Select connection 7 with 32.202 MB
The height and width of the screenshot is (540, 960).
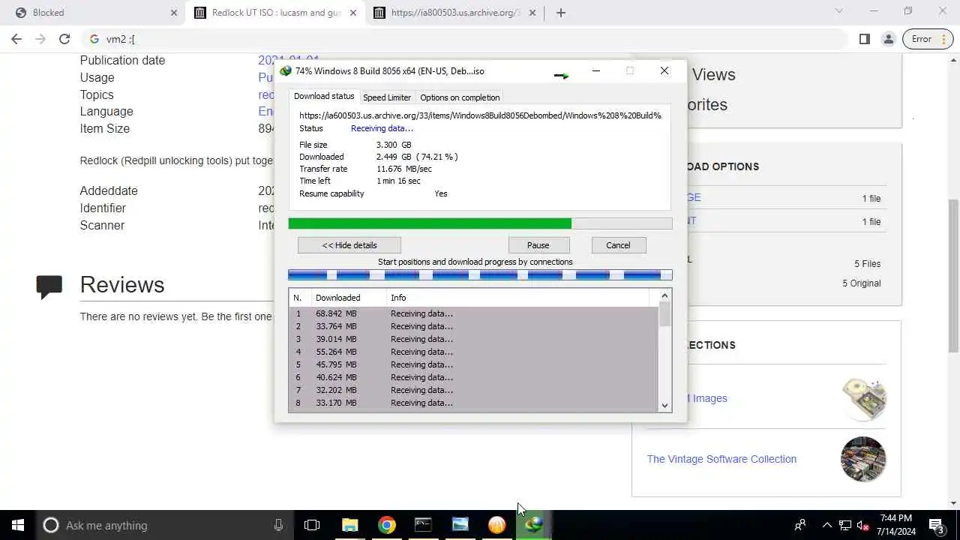pyautogui.click(x=473, y=390)
